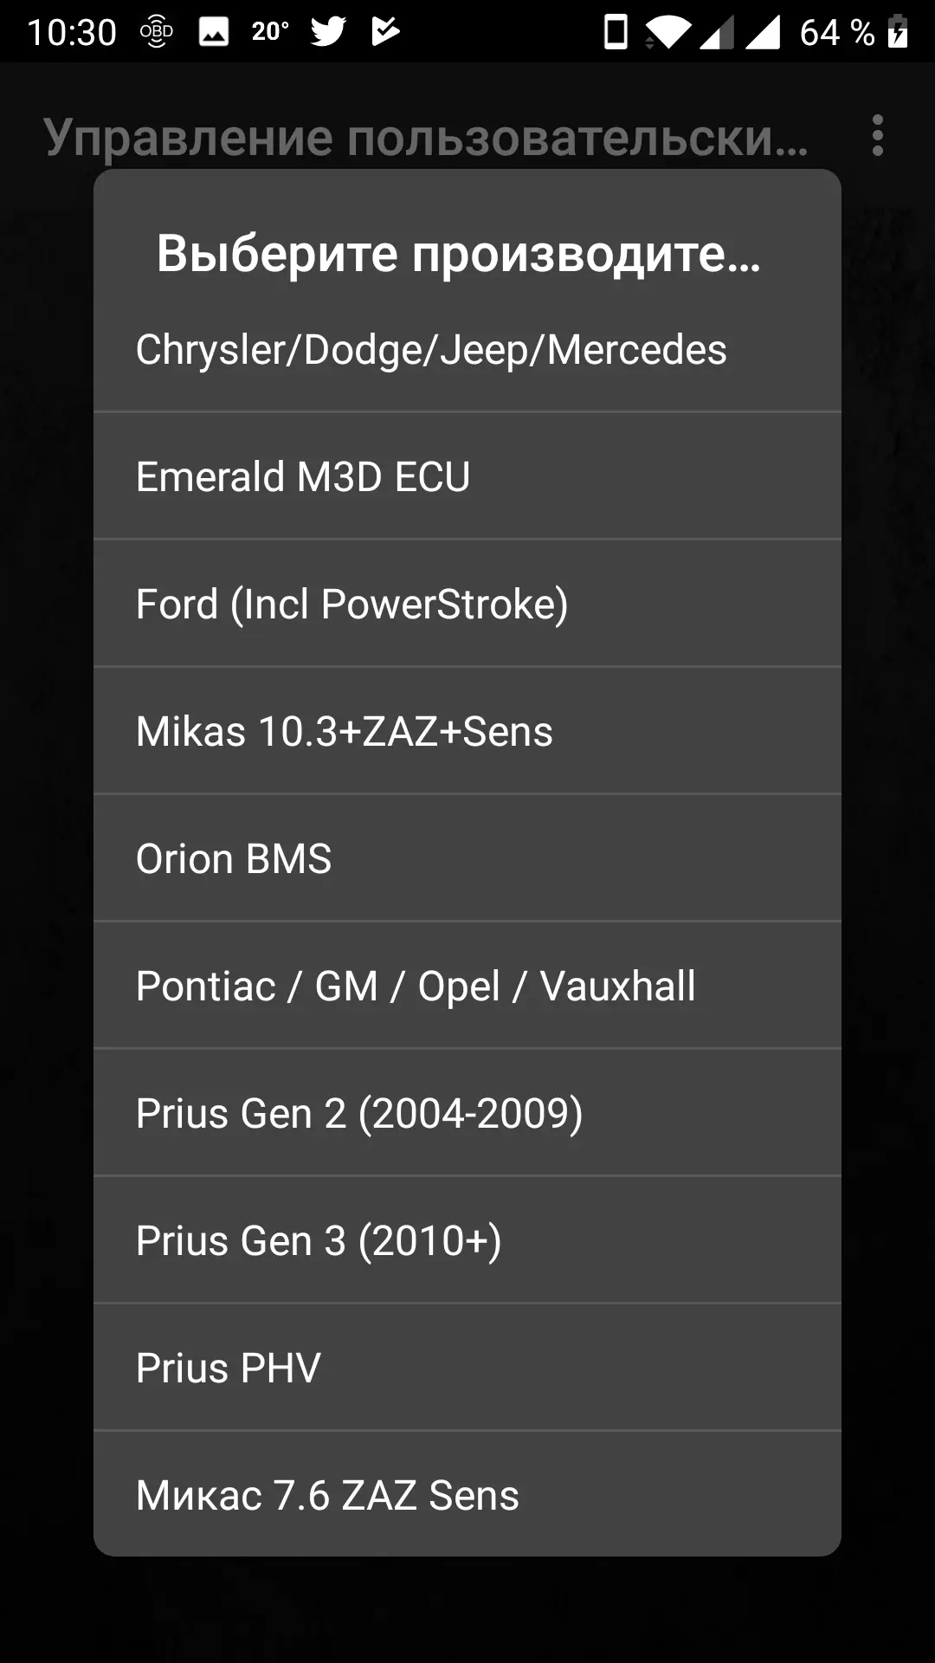The height and width of the screenshot is (1663, 935).
Task: Tap the phone portrait orientation icon
Action: [616, 32]
